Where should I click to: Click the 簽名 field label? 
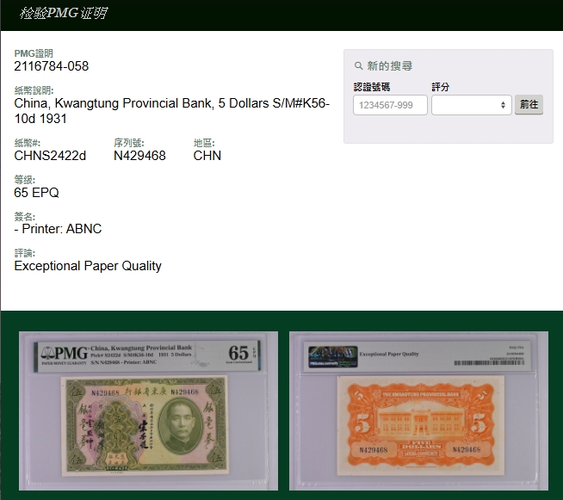(24, 217)
